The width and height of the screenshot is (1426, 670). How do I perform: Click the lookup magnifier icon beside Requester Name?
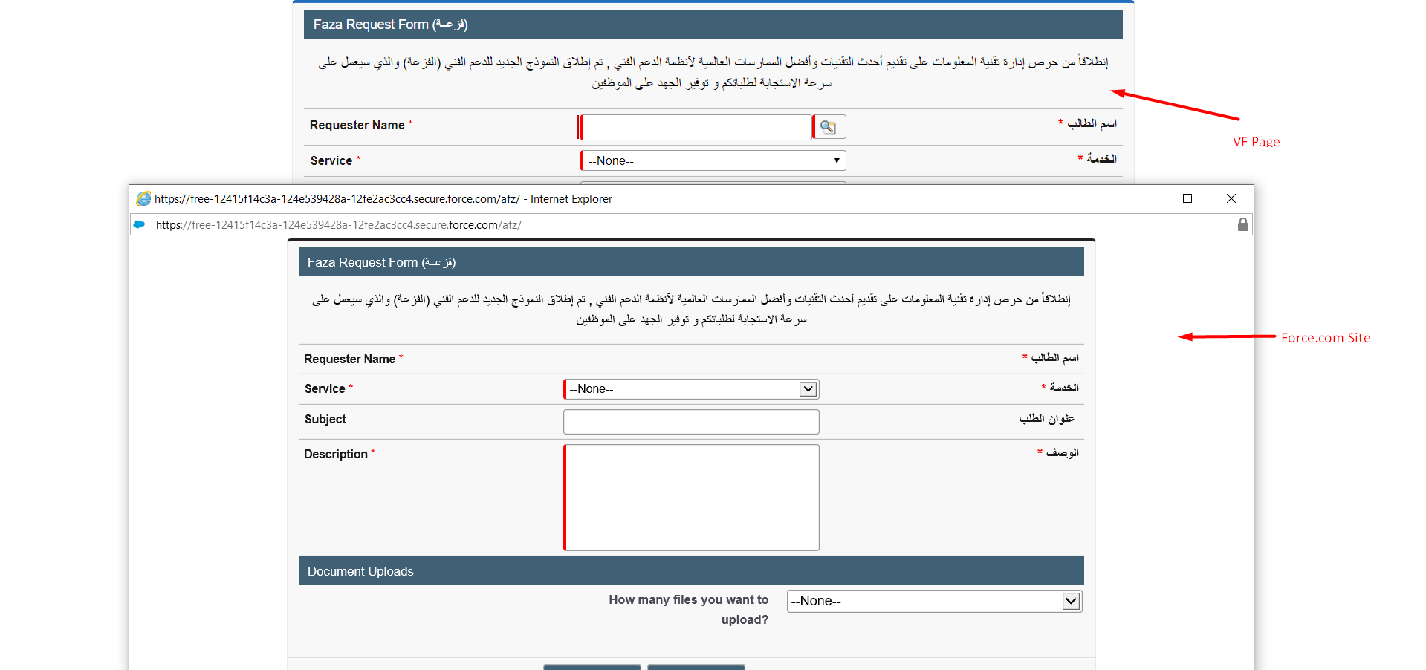pyautogui.click(x=829, y=127)
